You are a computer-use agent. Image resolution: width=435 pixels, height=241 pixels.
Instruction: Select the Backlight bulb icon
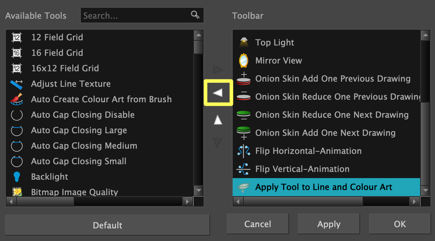coord(16,177)
